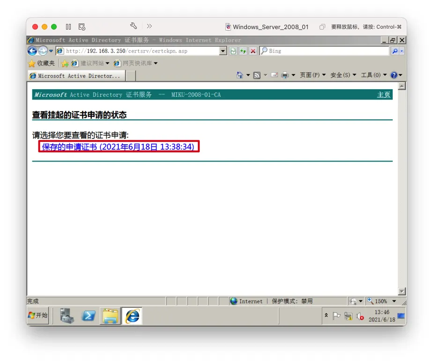Expand the address bar history dropdown
Screen dimensions: 433x361
(x=223, y=51)
